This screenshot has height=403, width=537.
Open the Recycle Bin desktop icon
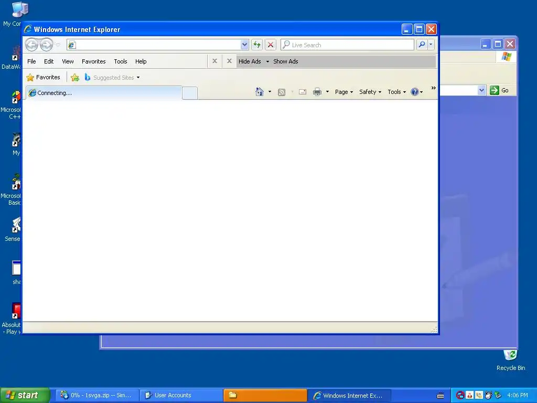pos(511,360)
